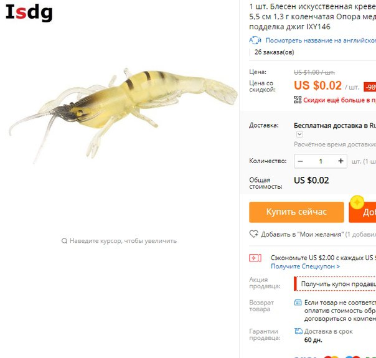The image size is (376, 358).
Task: Click the orange add to cart button
Action: [x=362, y=212]
